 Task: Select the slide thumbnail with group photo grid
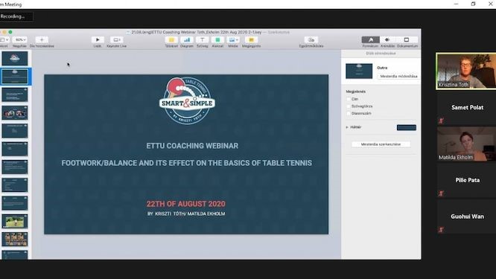(15, 239)
